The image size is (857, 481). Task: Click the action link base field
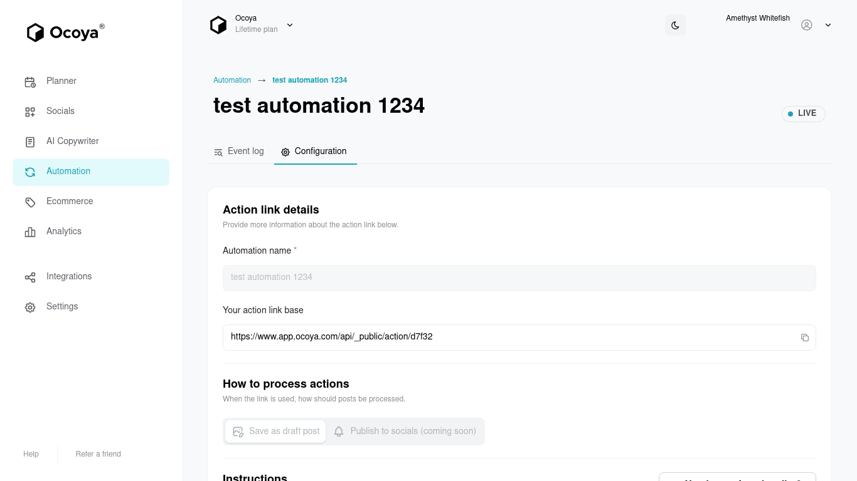click(519, 338)
